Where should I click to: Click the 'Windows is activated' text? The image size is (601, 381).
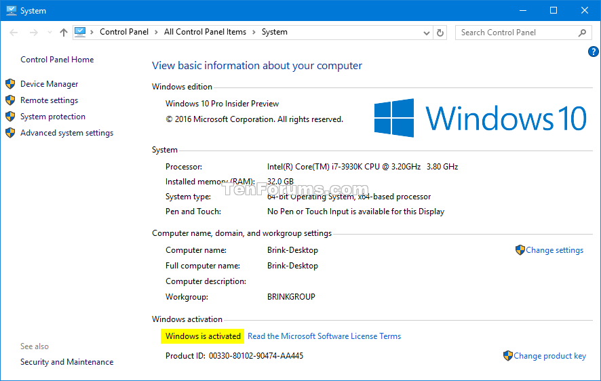click(203, 336)
